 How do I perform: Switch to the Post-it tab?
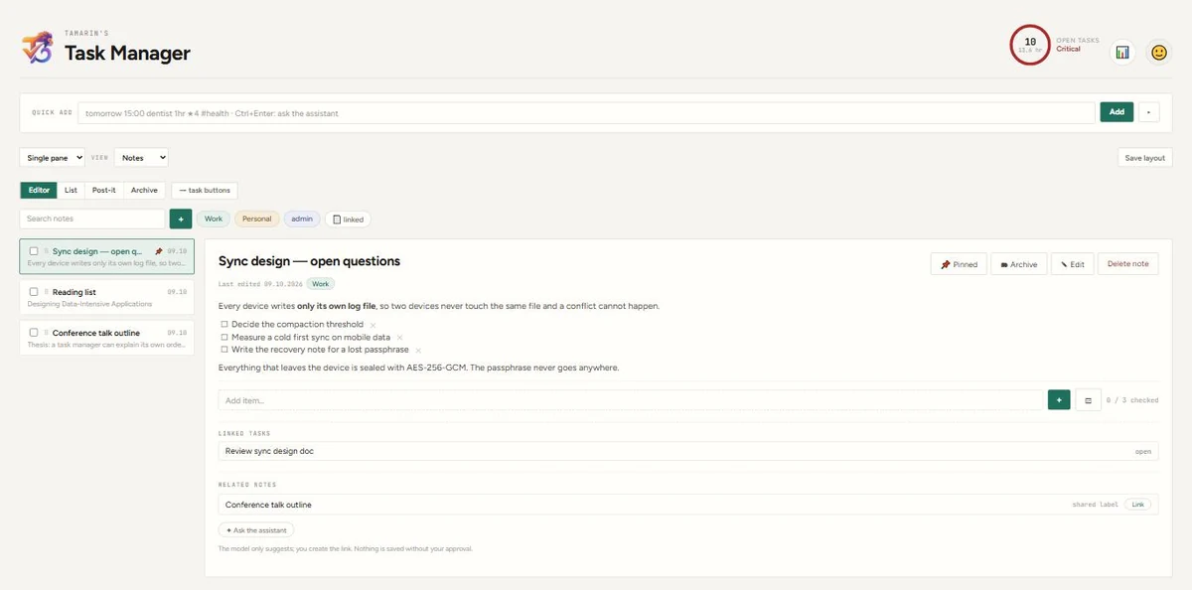(x=104, y=190)
